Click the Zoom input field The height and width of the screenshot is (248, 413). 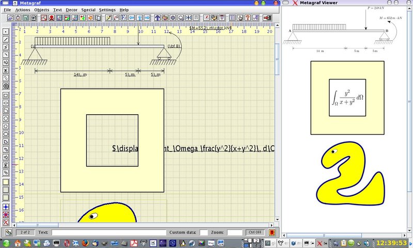[234, 233]
